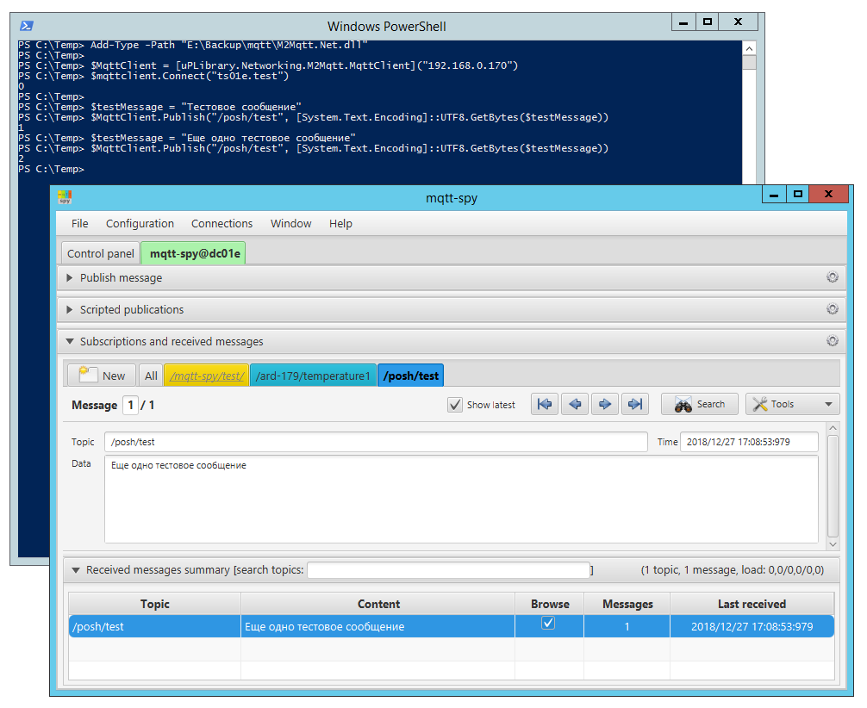Open the Tools dropdown menu
Viewport: 867px width, 708px height.
(792, 404)
